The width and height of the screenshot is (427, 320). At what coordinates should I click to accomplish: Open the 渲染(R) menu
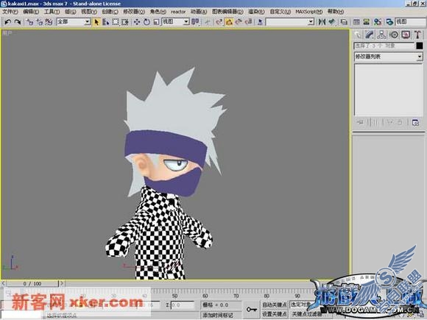256,12
